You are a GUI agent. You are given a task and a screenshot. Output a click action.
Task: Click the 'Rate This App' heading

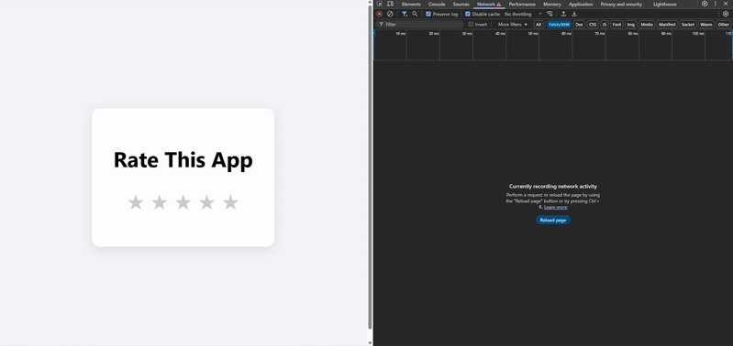[x=183, y=160]
